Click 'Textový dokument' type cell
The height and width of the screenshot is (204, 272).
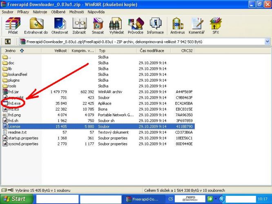pyautogui.click(x=113, y=132)
